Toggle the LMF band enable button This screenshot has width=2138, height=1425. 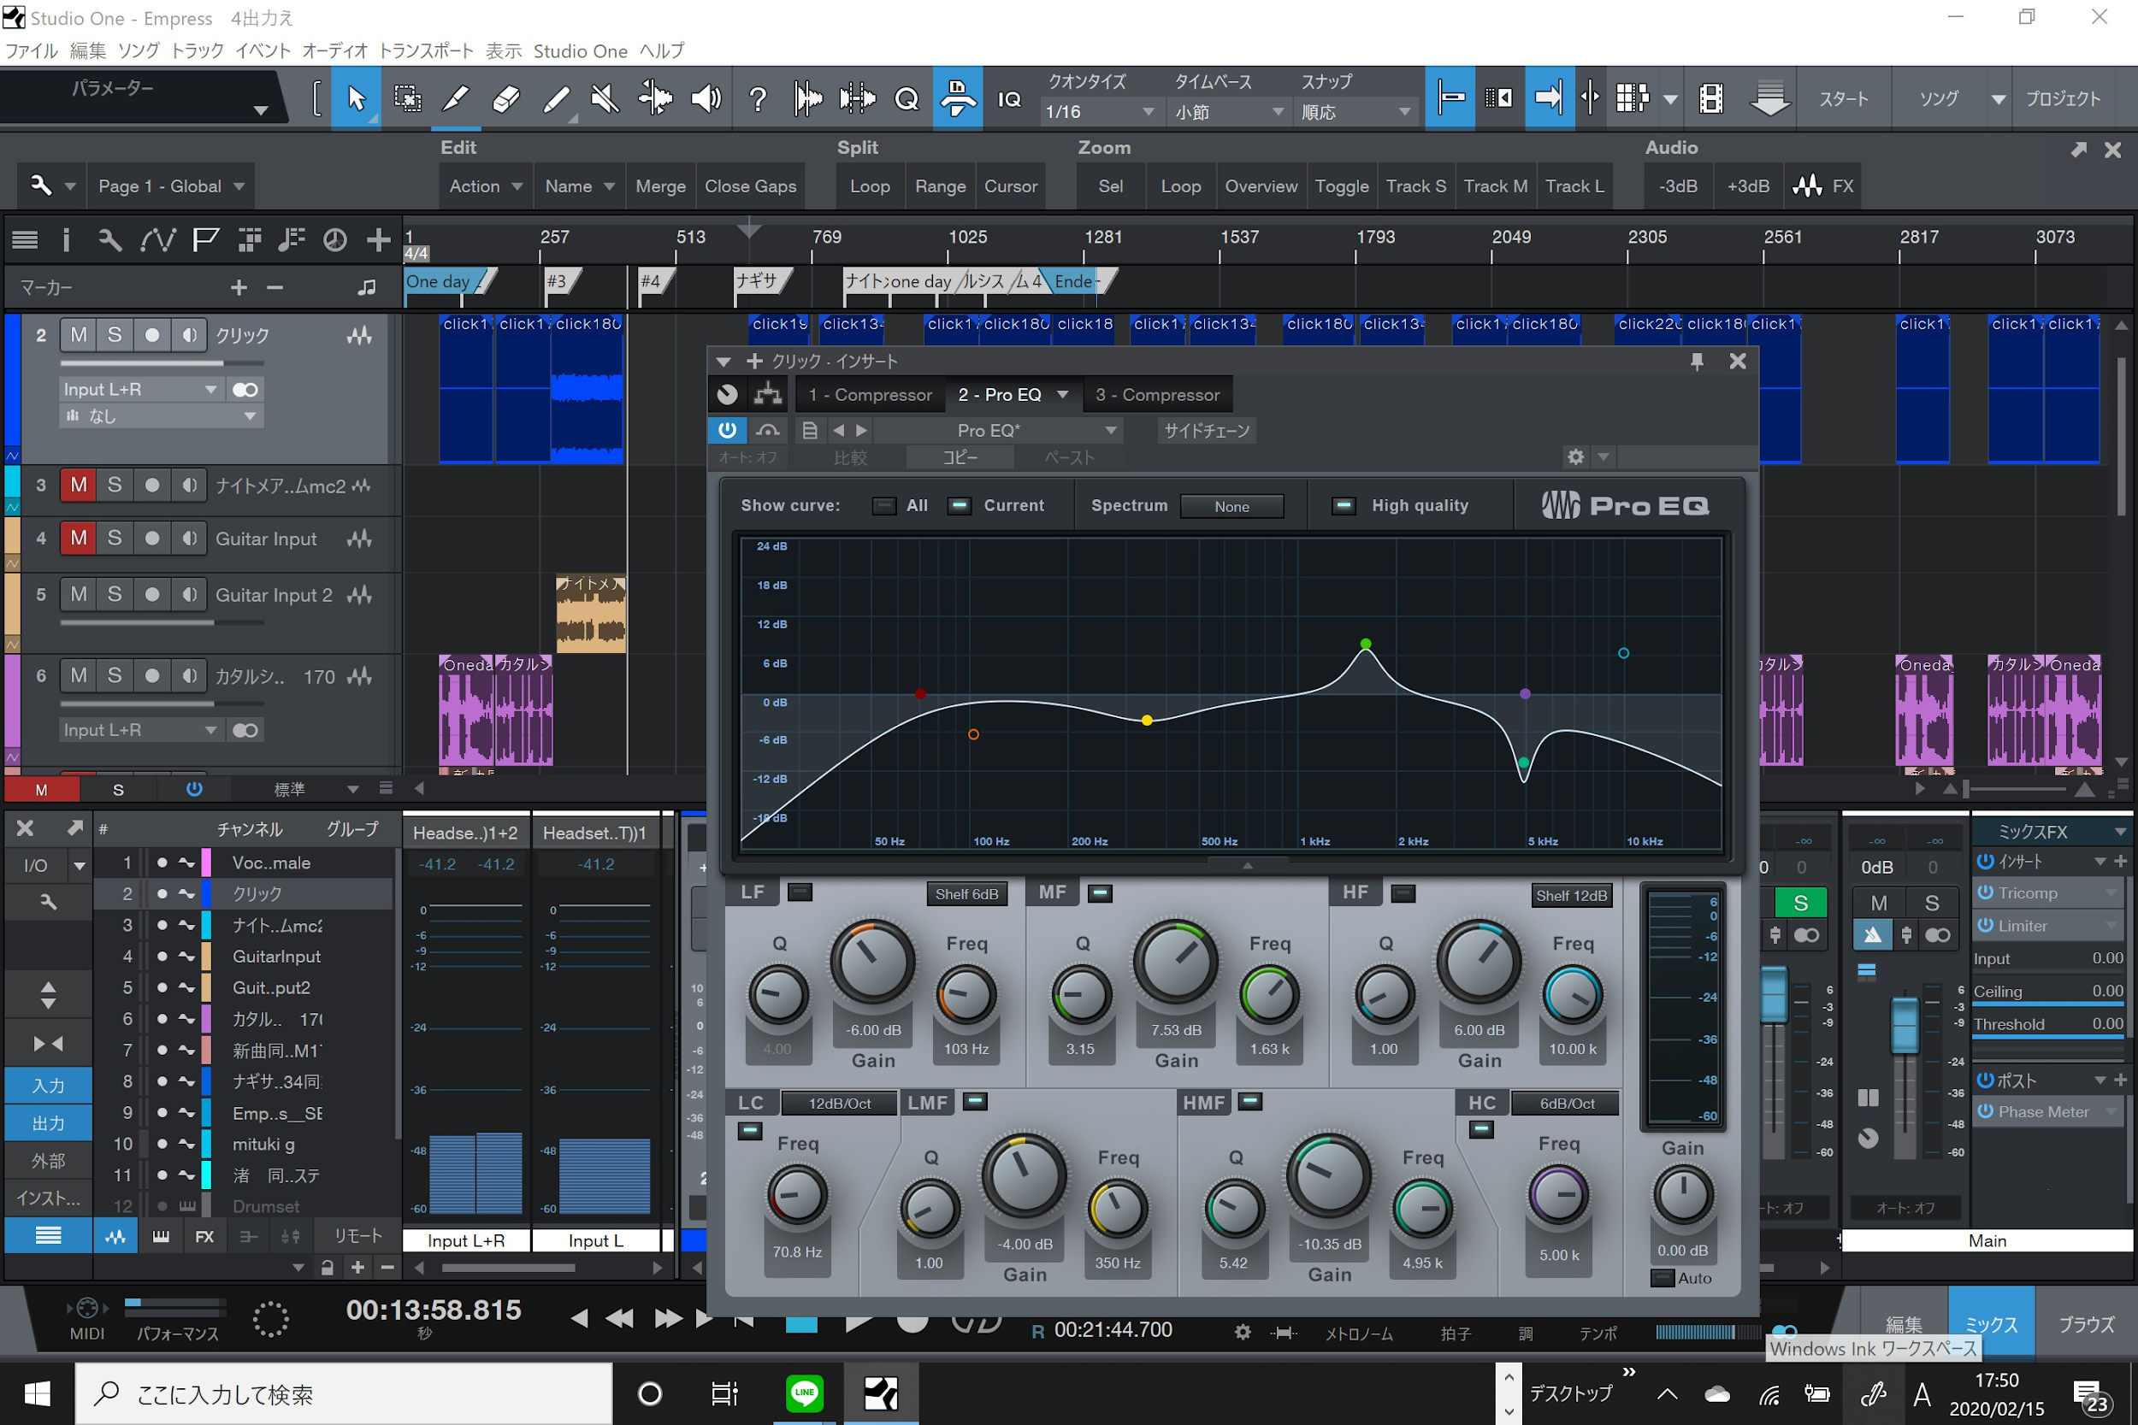pos(976,1102)
